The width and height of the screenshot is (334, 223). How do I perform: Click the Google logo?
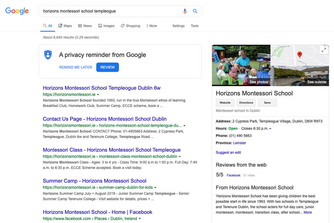point(17,11)
